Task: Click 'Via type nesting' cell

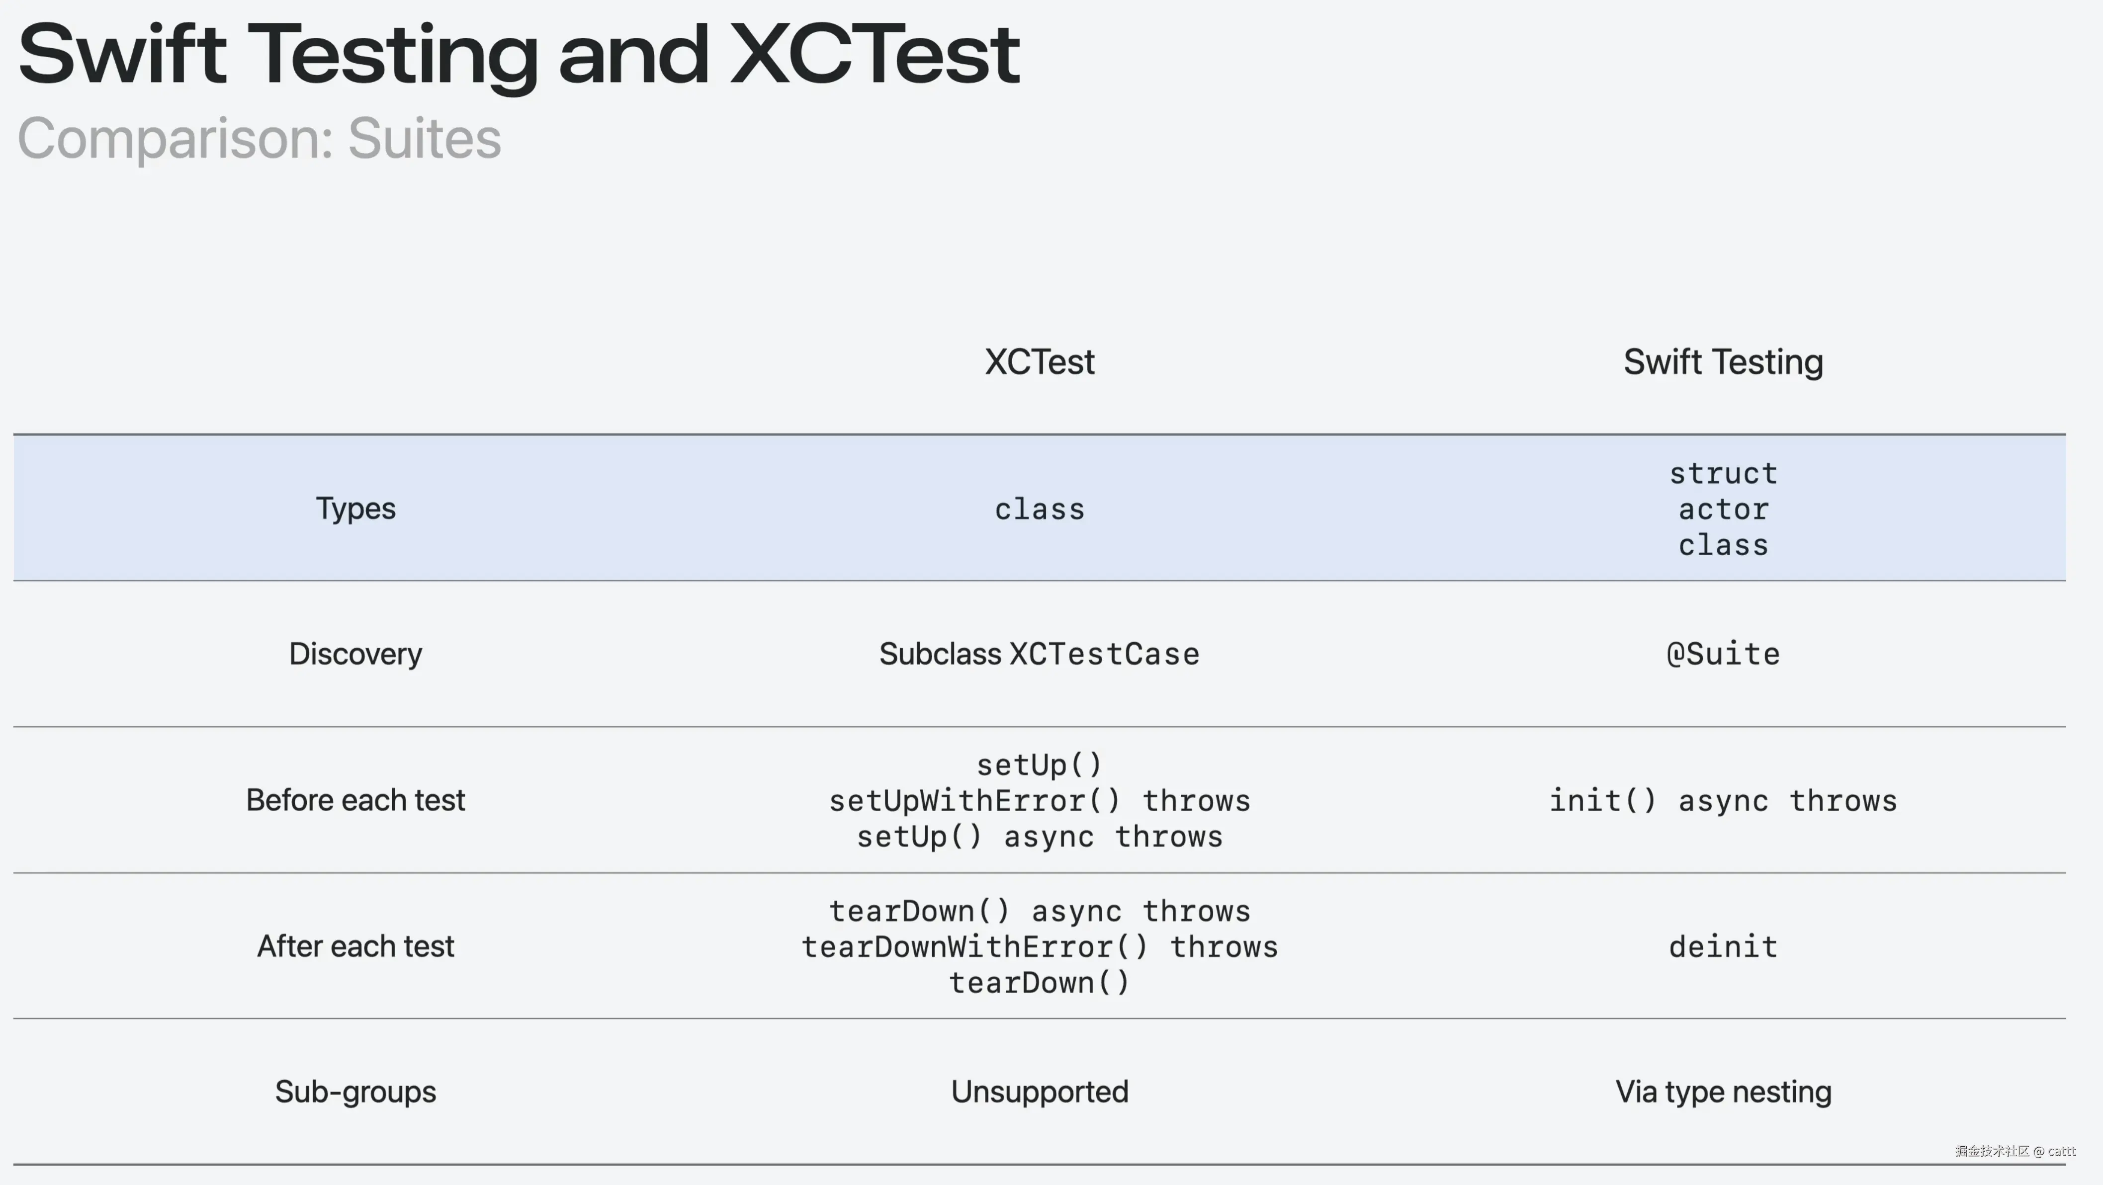Action: pos(1723,1092)
